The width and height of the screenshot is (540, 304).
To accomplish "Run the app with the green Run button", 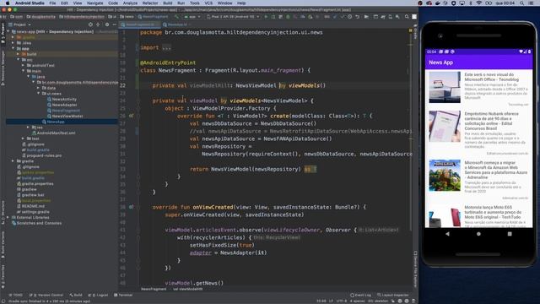I will pyautogui.click(x=266, y=17).
